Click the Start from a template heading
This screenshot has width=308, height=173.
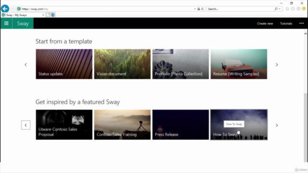(64, 41)
